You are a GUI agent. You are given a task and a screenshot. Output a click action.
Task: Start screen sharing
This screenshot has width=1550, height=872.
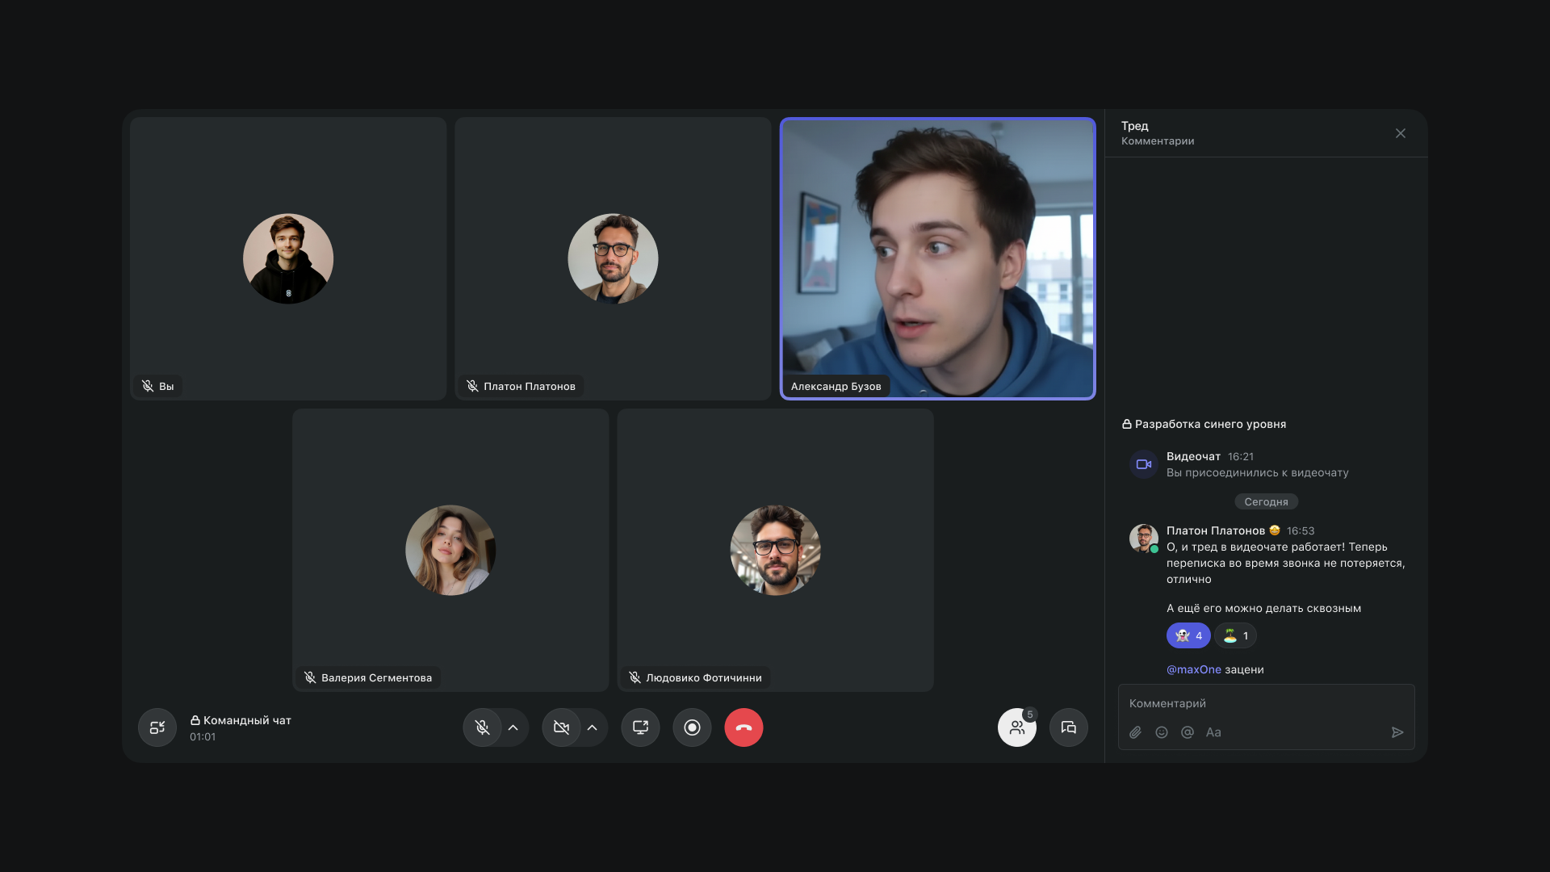click(x=640, y=727)
